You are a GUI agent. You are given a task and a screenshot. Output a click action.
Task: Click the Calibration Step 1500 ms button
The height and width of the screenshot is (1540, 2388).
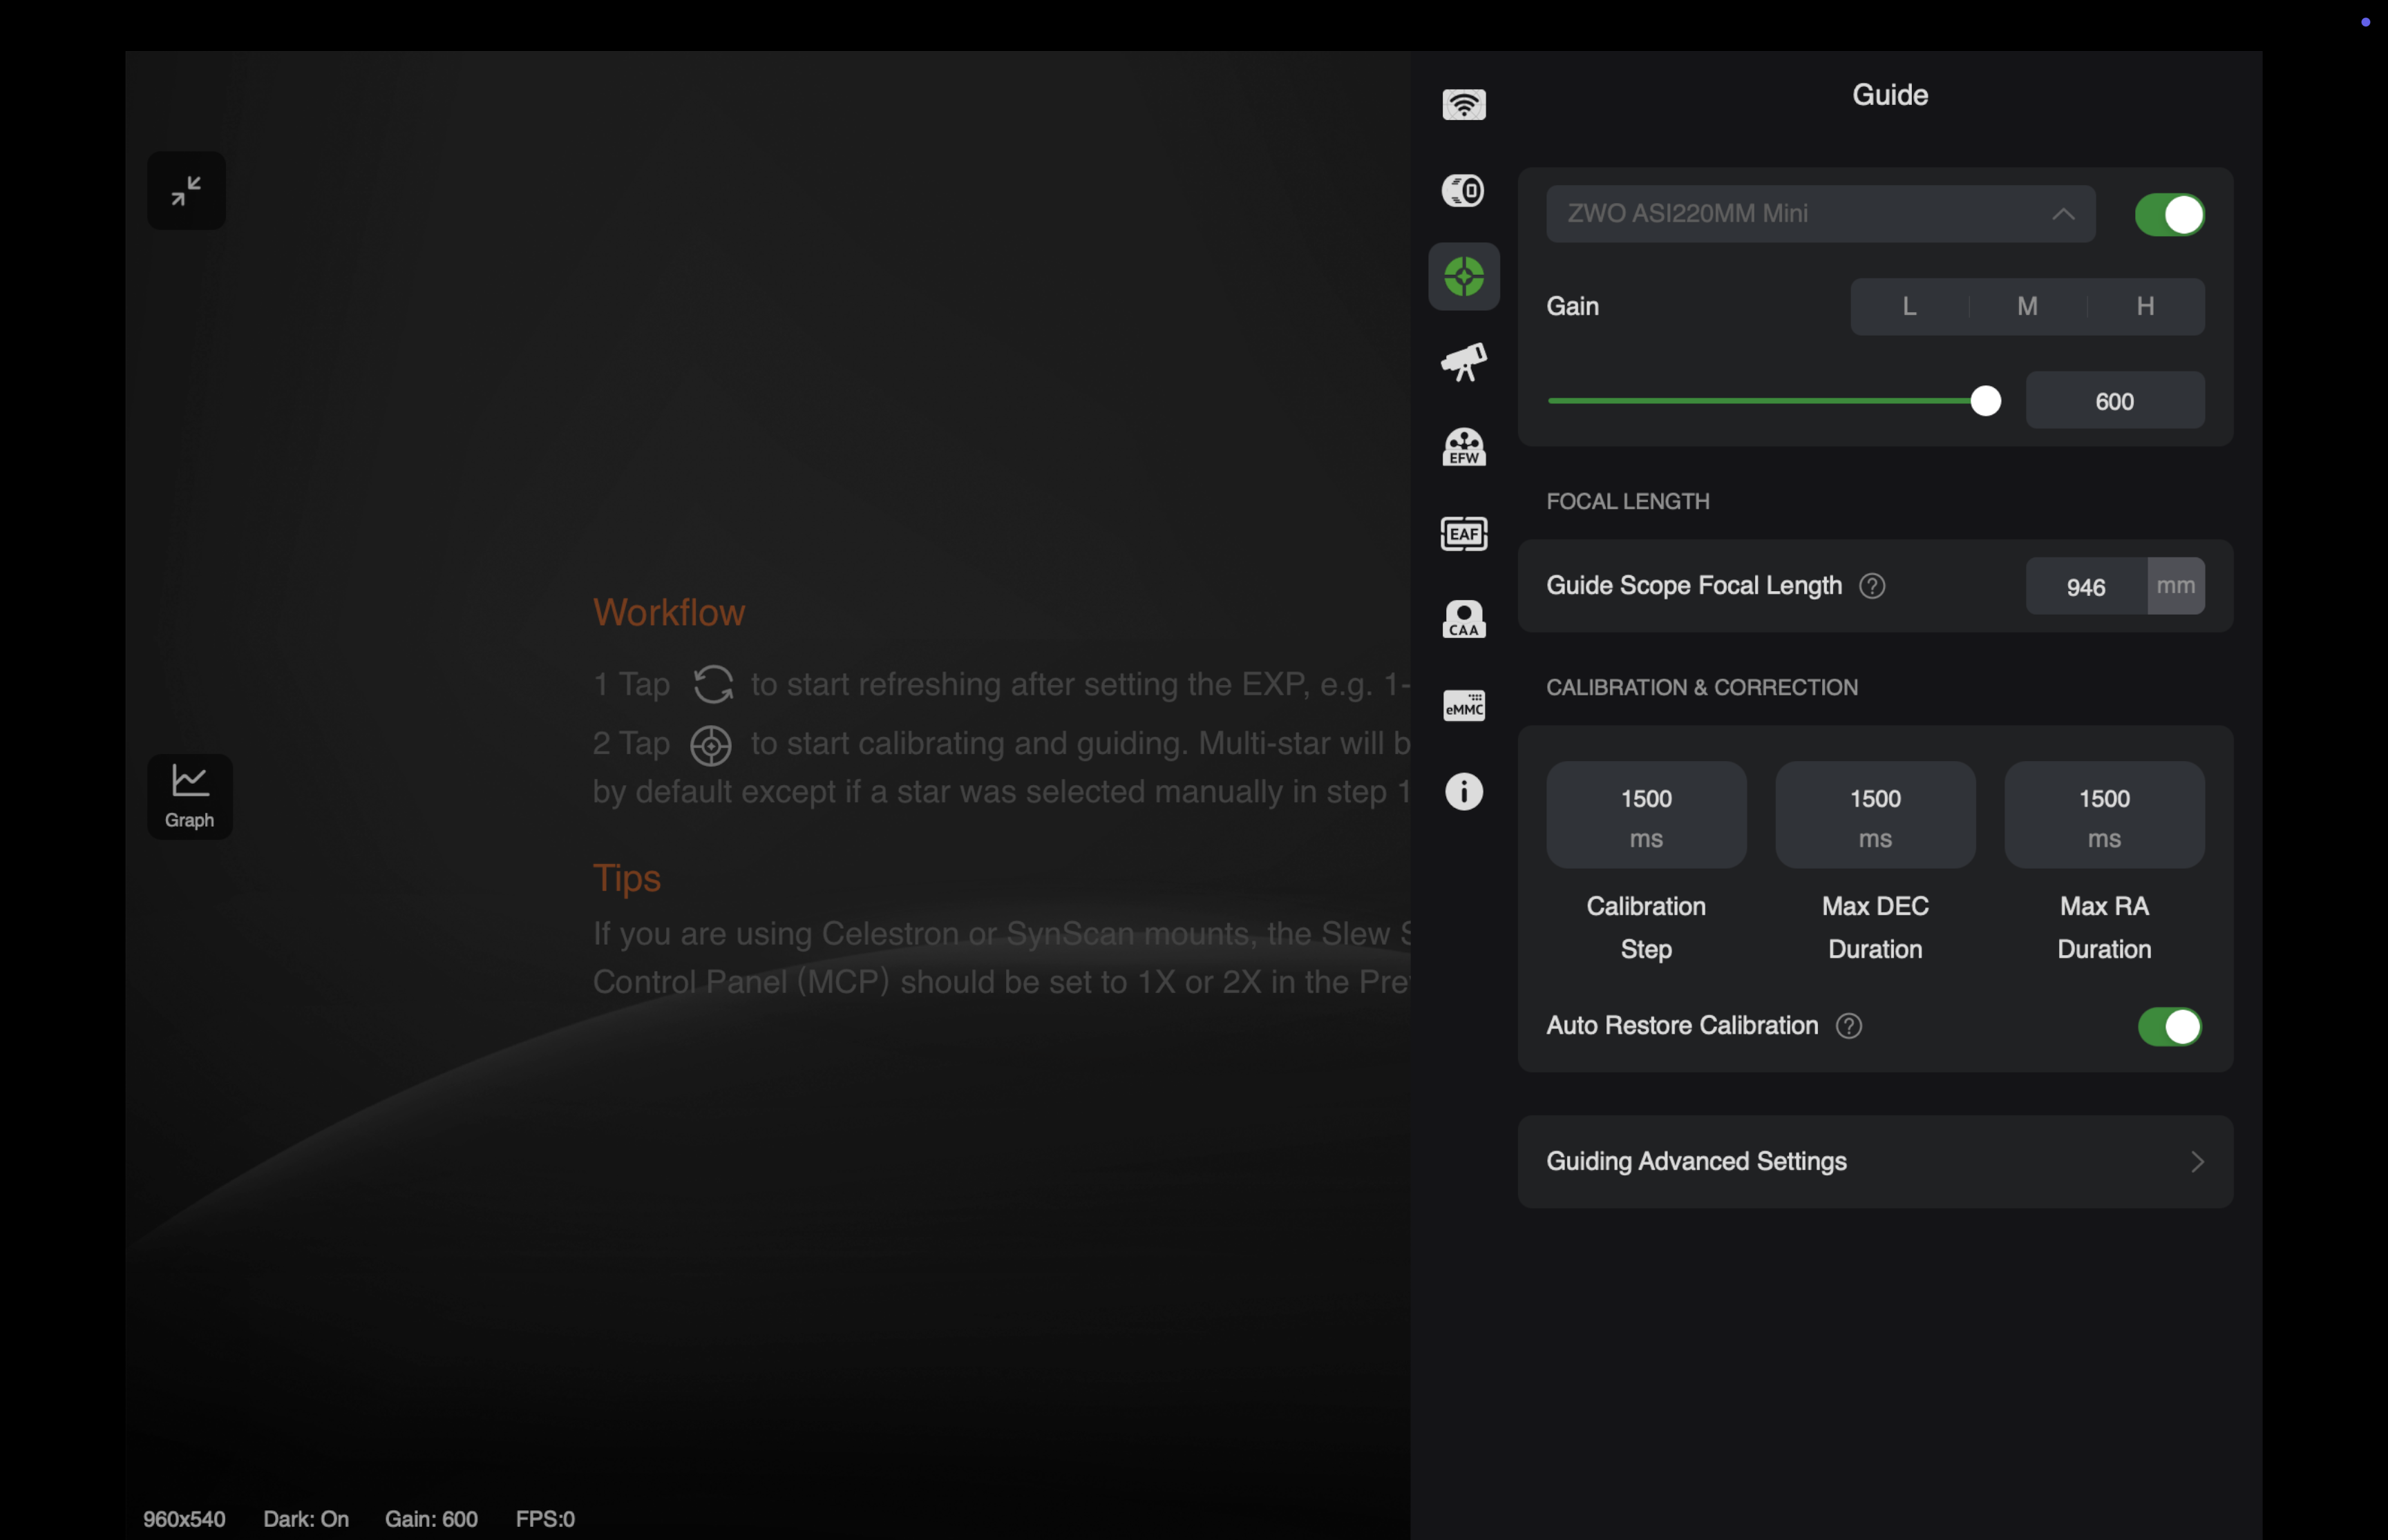pos(1646,815)
